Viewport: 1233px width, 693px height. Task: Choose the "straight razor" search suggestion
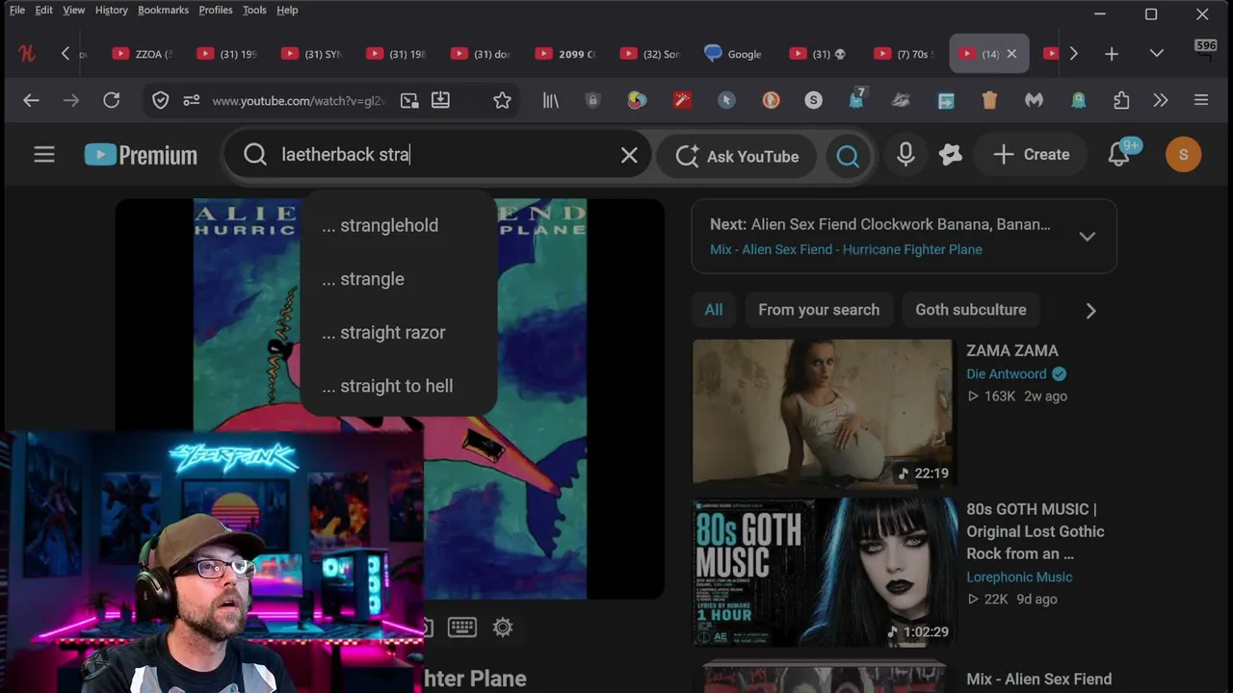399,332
